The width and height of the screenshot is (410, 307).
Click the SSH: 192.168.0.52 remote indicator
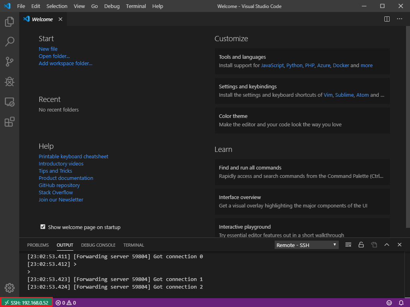[x=26, y=303]
